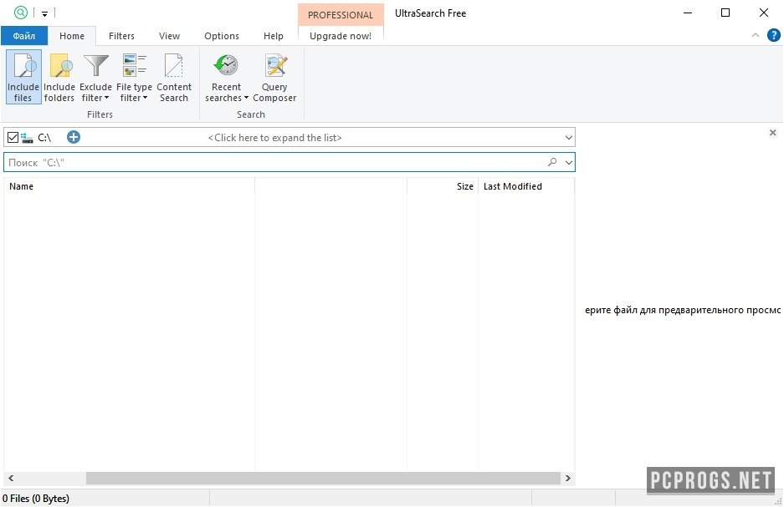Add a drive with the blue plus icon
This screenshot has height=507, width=784.
pyautogui.click(x=74, y=137)
